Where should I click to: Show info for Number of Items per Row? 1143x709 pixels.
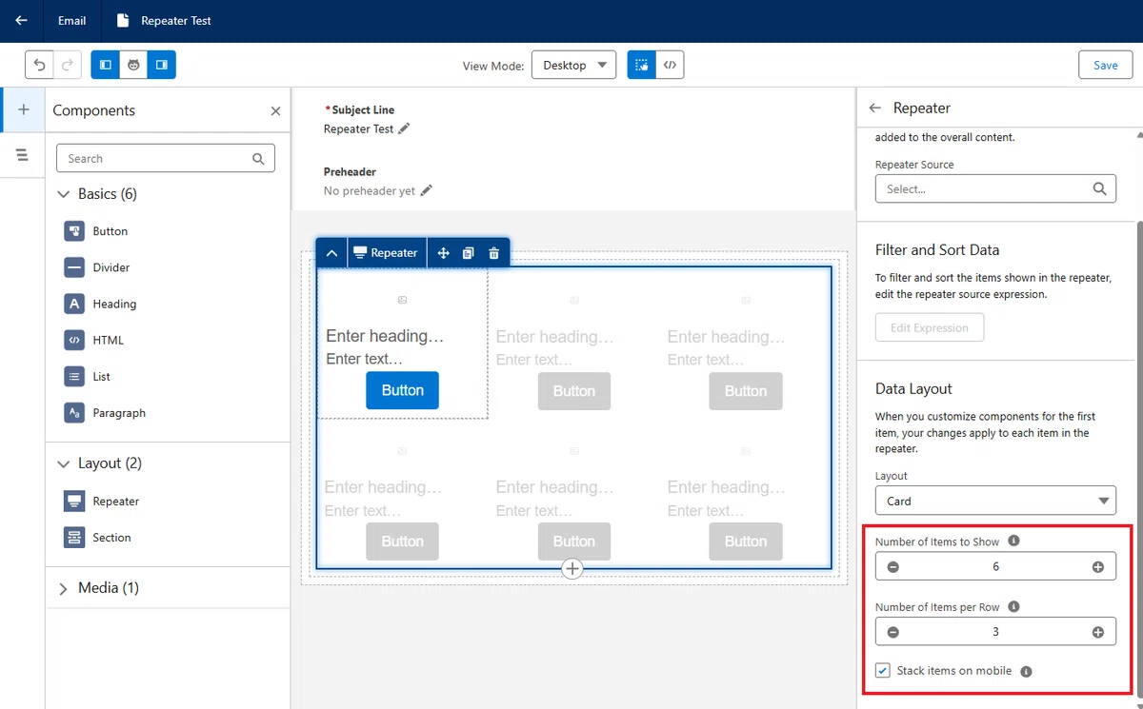[1013, 606]
